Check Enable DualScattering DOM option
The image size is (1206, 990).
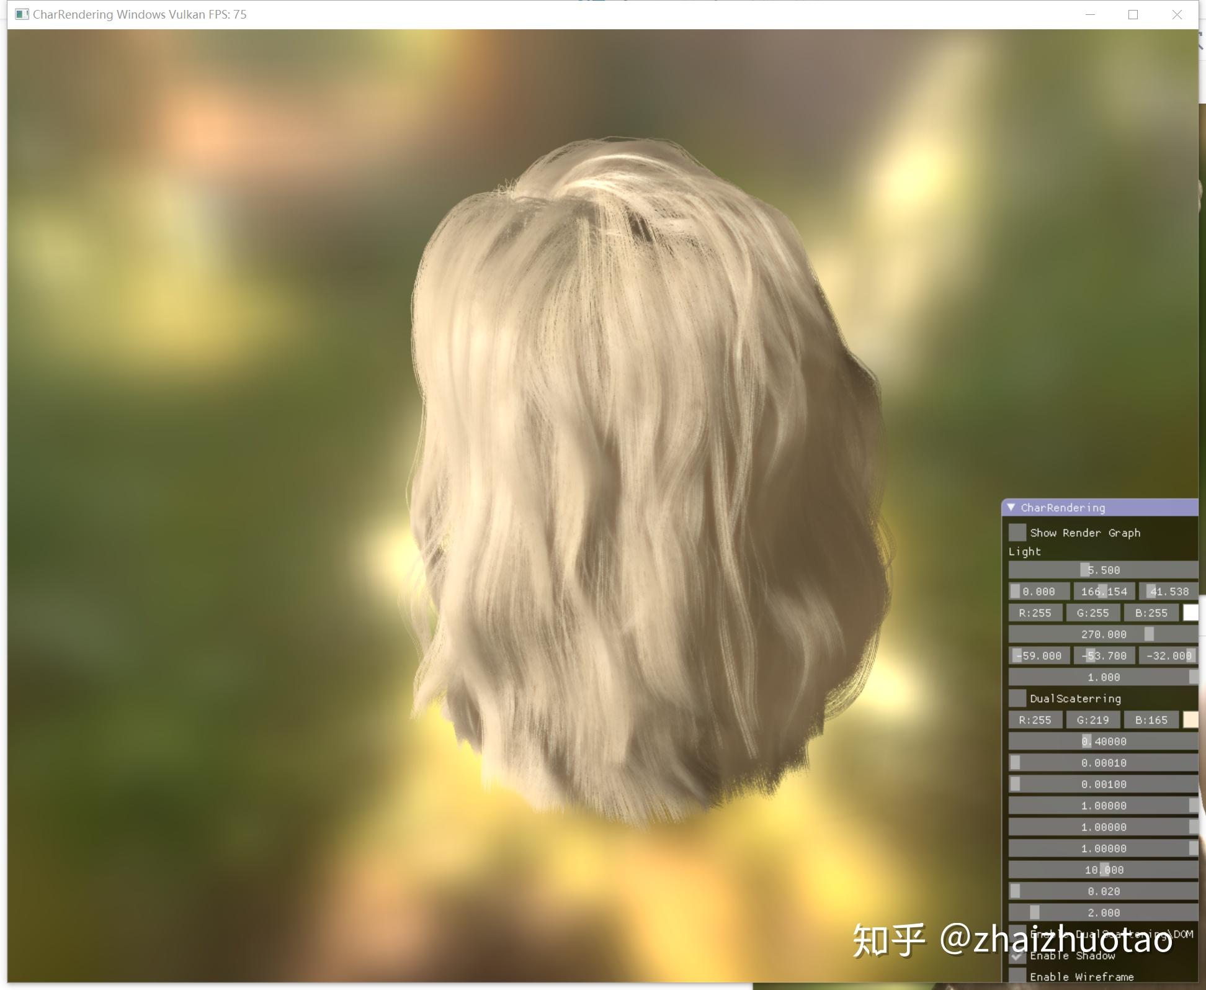[x=1017, y=934]
